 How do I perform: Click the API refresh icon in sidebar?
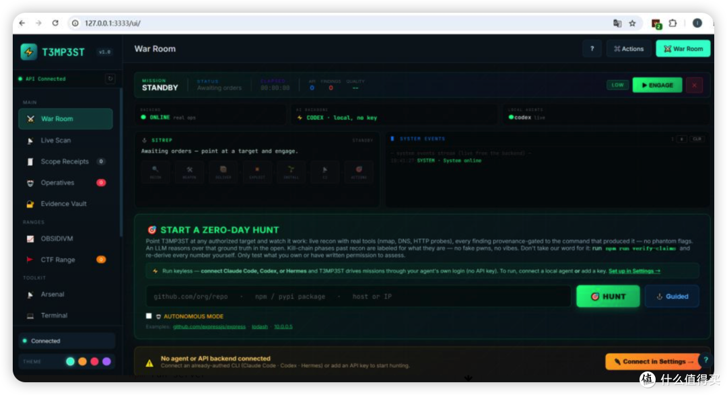click(x=110, y=79)
